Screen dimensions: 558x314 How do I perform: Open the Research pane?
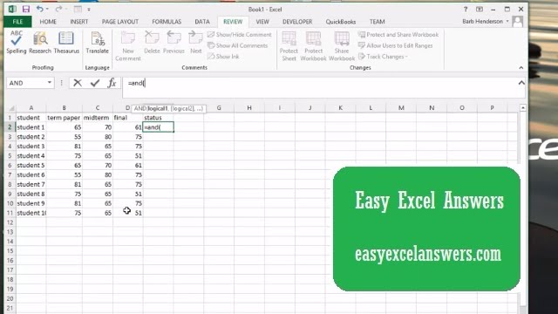[x=40, y=42]
